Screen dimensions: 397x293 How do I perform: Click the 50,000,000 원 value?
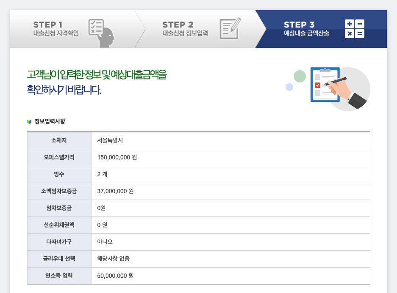pos(115,276)
